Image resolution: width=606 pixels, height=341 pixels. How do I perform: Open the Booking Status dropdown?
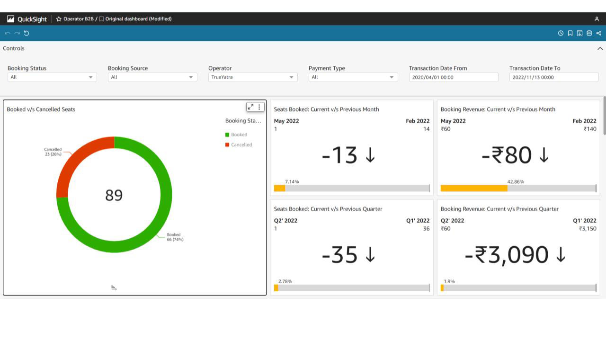[52, 77]
